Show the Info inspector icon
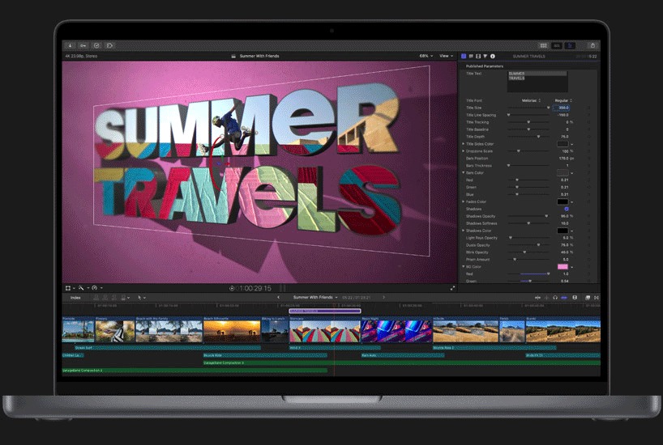 coord(493,56)
